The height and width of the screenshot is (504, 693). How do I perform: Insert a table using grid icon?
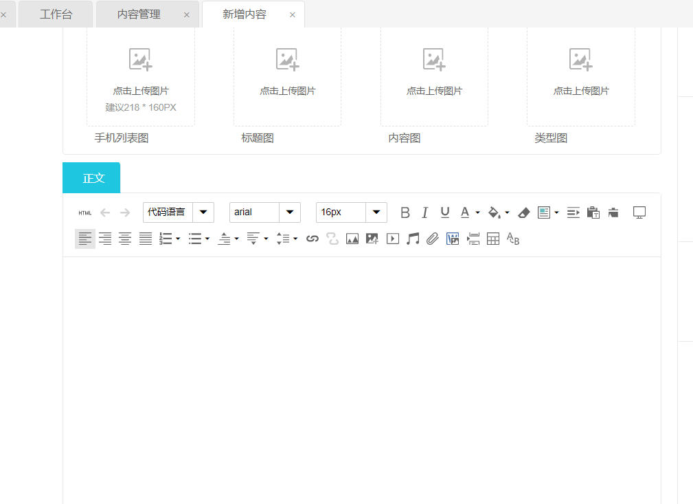pyautogui.click(x=492, y=239)
